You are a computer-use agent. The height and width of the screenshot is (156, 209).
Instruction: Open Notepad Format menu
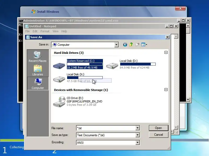click(45, 31)
